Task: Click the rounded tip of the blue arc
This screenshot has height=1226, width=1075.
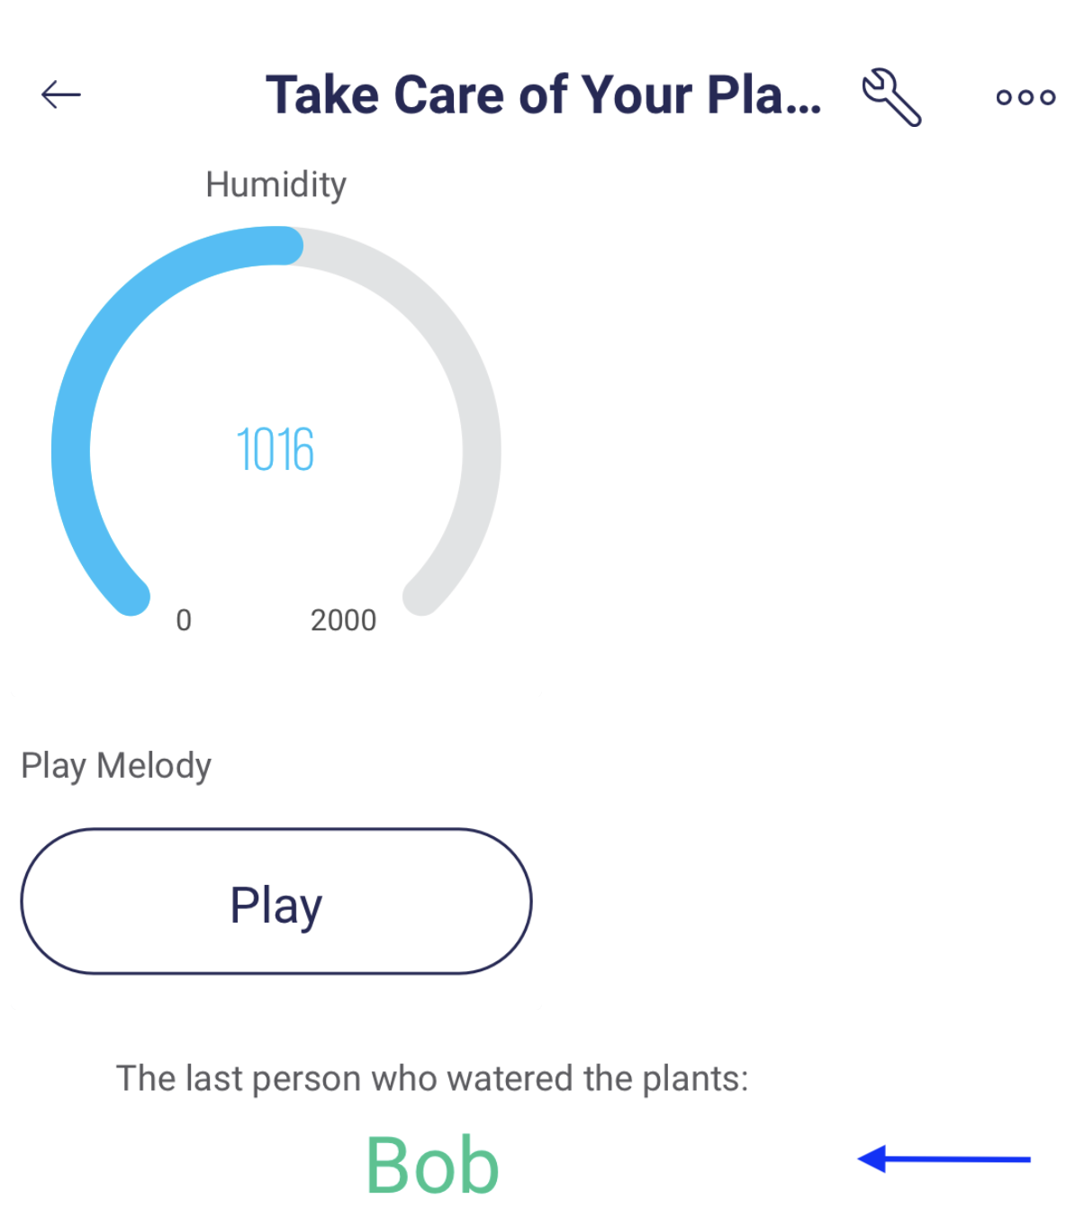Action: (x=285, y=246)
